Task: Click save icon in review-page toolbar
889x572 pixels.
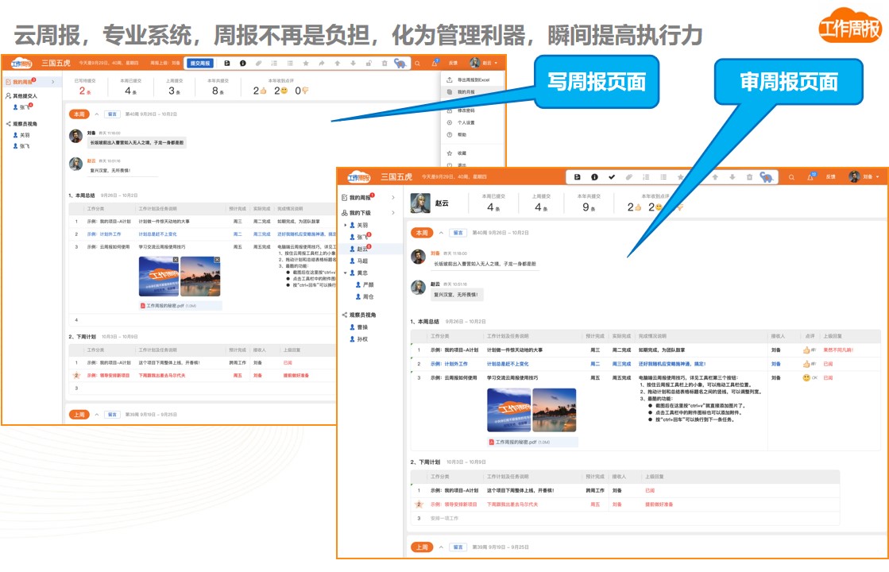Action: [x=577, y=177]
